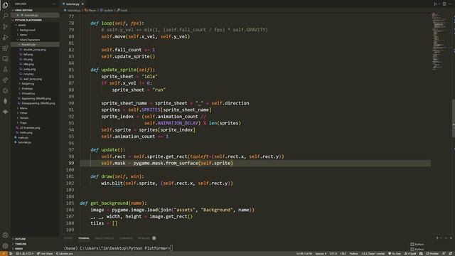The height and width of the screenshot is (256, 455).
Task: Expand the Outline section
Action: click(35, 239)
